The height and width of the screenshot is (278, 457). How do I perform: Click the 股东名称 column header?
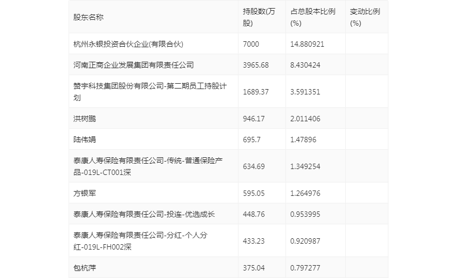click(x=88, y=17)
